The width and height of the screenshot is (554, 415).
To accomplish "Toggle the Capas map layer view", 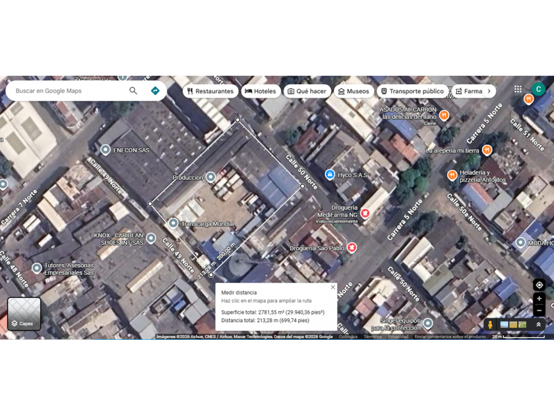I will [x=24, y=314].
